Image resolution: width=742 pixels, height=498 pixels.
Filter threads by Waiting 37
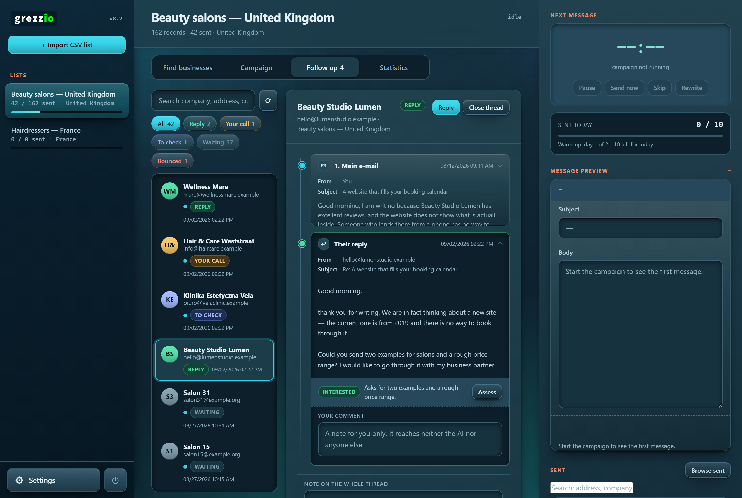point(218,142)
